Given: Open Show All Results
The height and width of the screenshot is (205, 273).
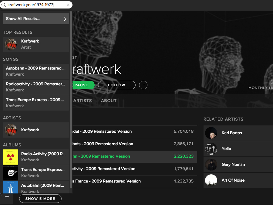Looking at the screenshot, I should pyautogui.click(x=36, y=19).
